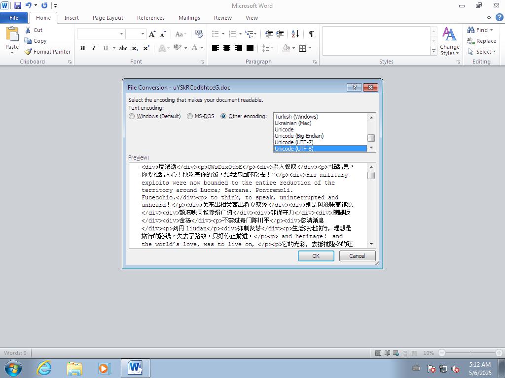The height and width of the screenshot is (378, 505).
Task: Click the Clear Formatting icon
Action: click(199, 34)
